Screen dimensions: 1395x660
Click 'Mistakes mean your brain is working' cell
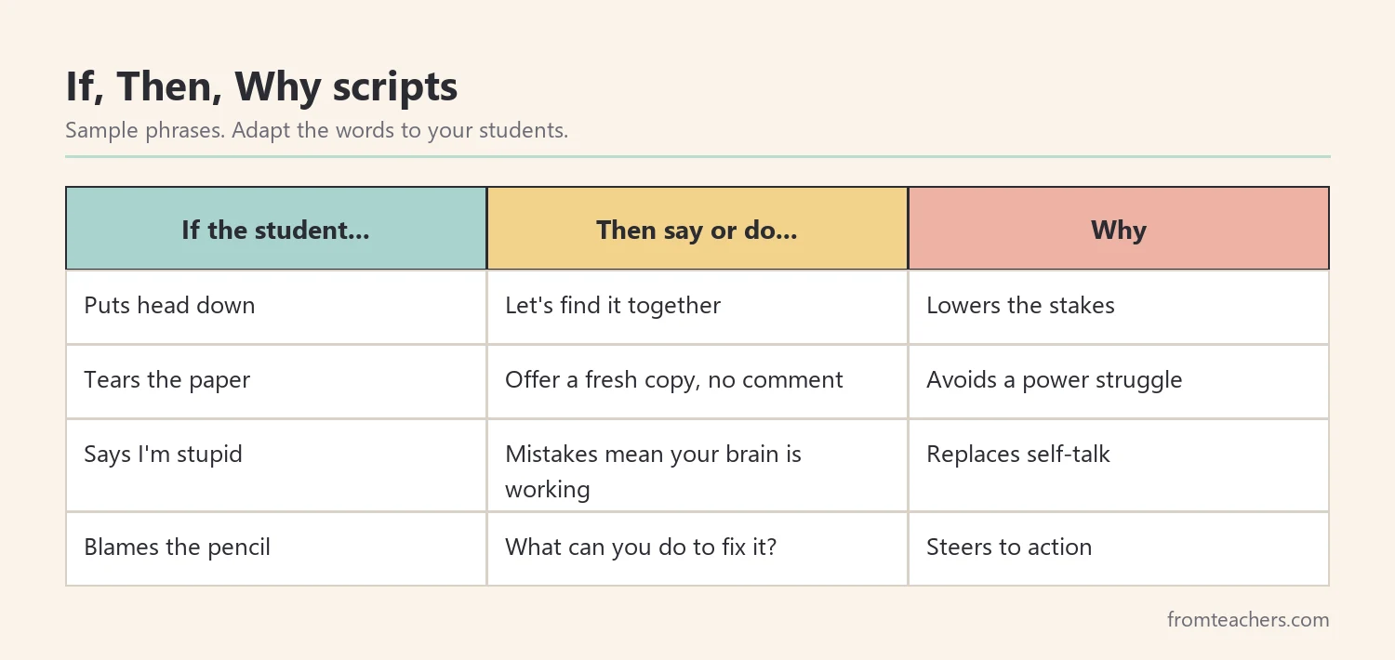697,465
